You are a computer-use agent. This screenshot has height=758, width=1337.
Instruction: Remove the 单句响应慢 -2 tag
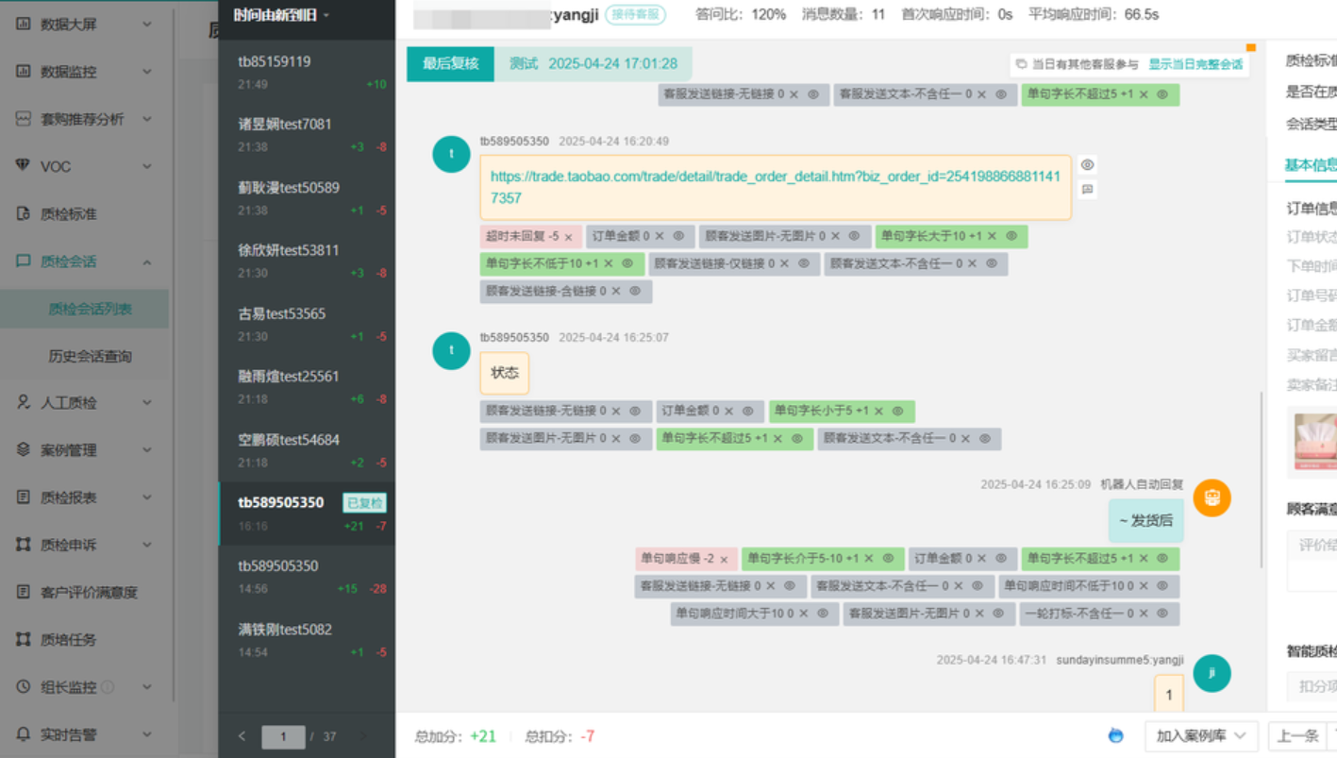point(724,560)
